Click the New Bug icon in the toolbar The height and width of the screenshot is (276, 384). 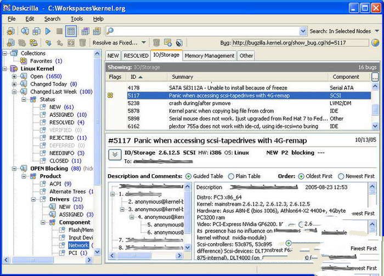10,31
